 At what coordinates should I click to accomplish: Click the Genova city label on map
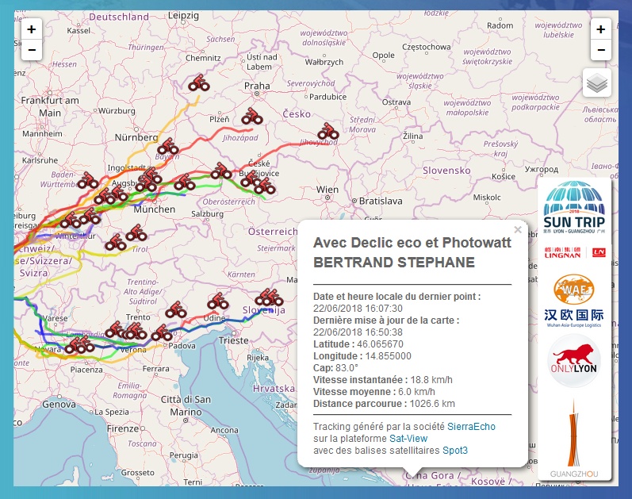(59, 404)
